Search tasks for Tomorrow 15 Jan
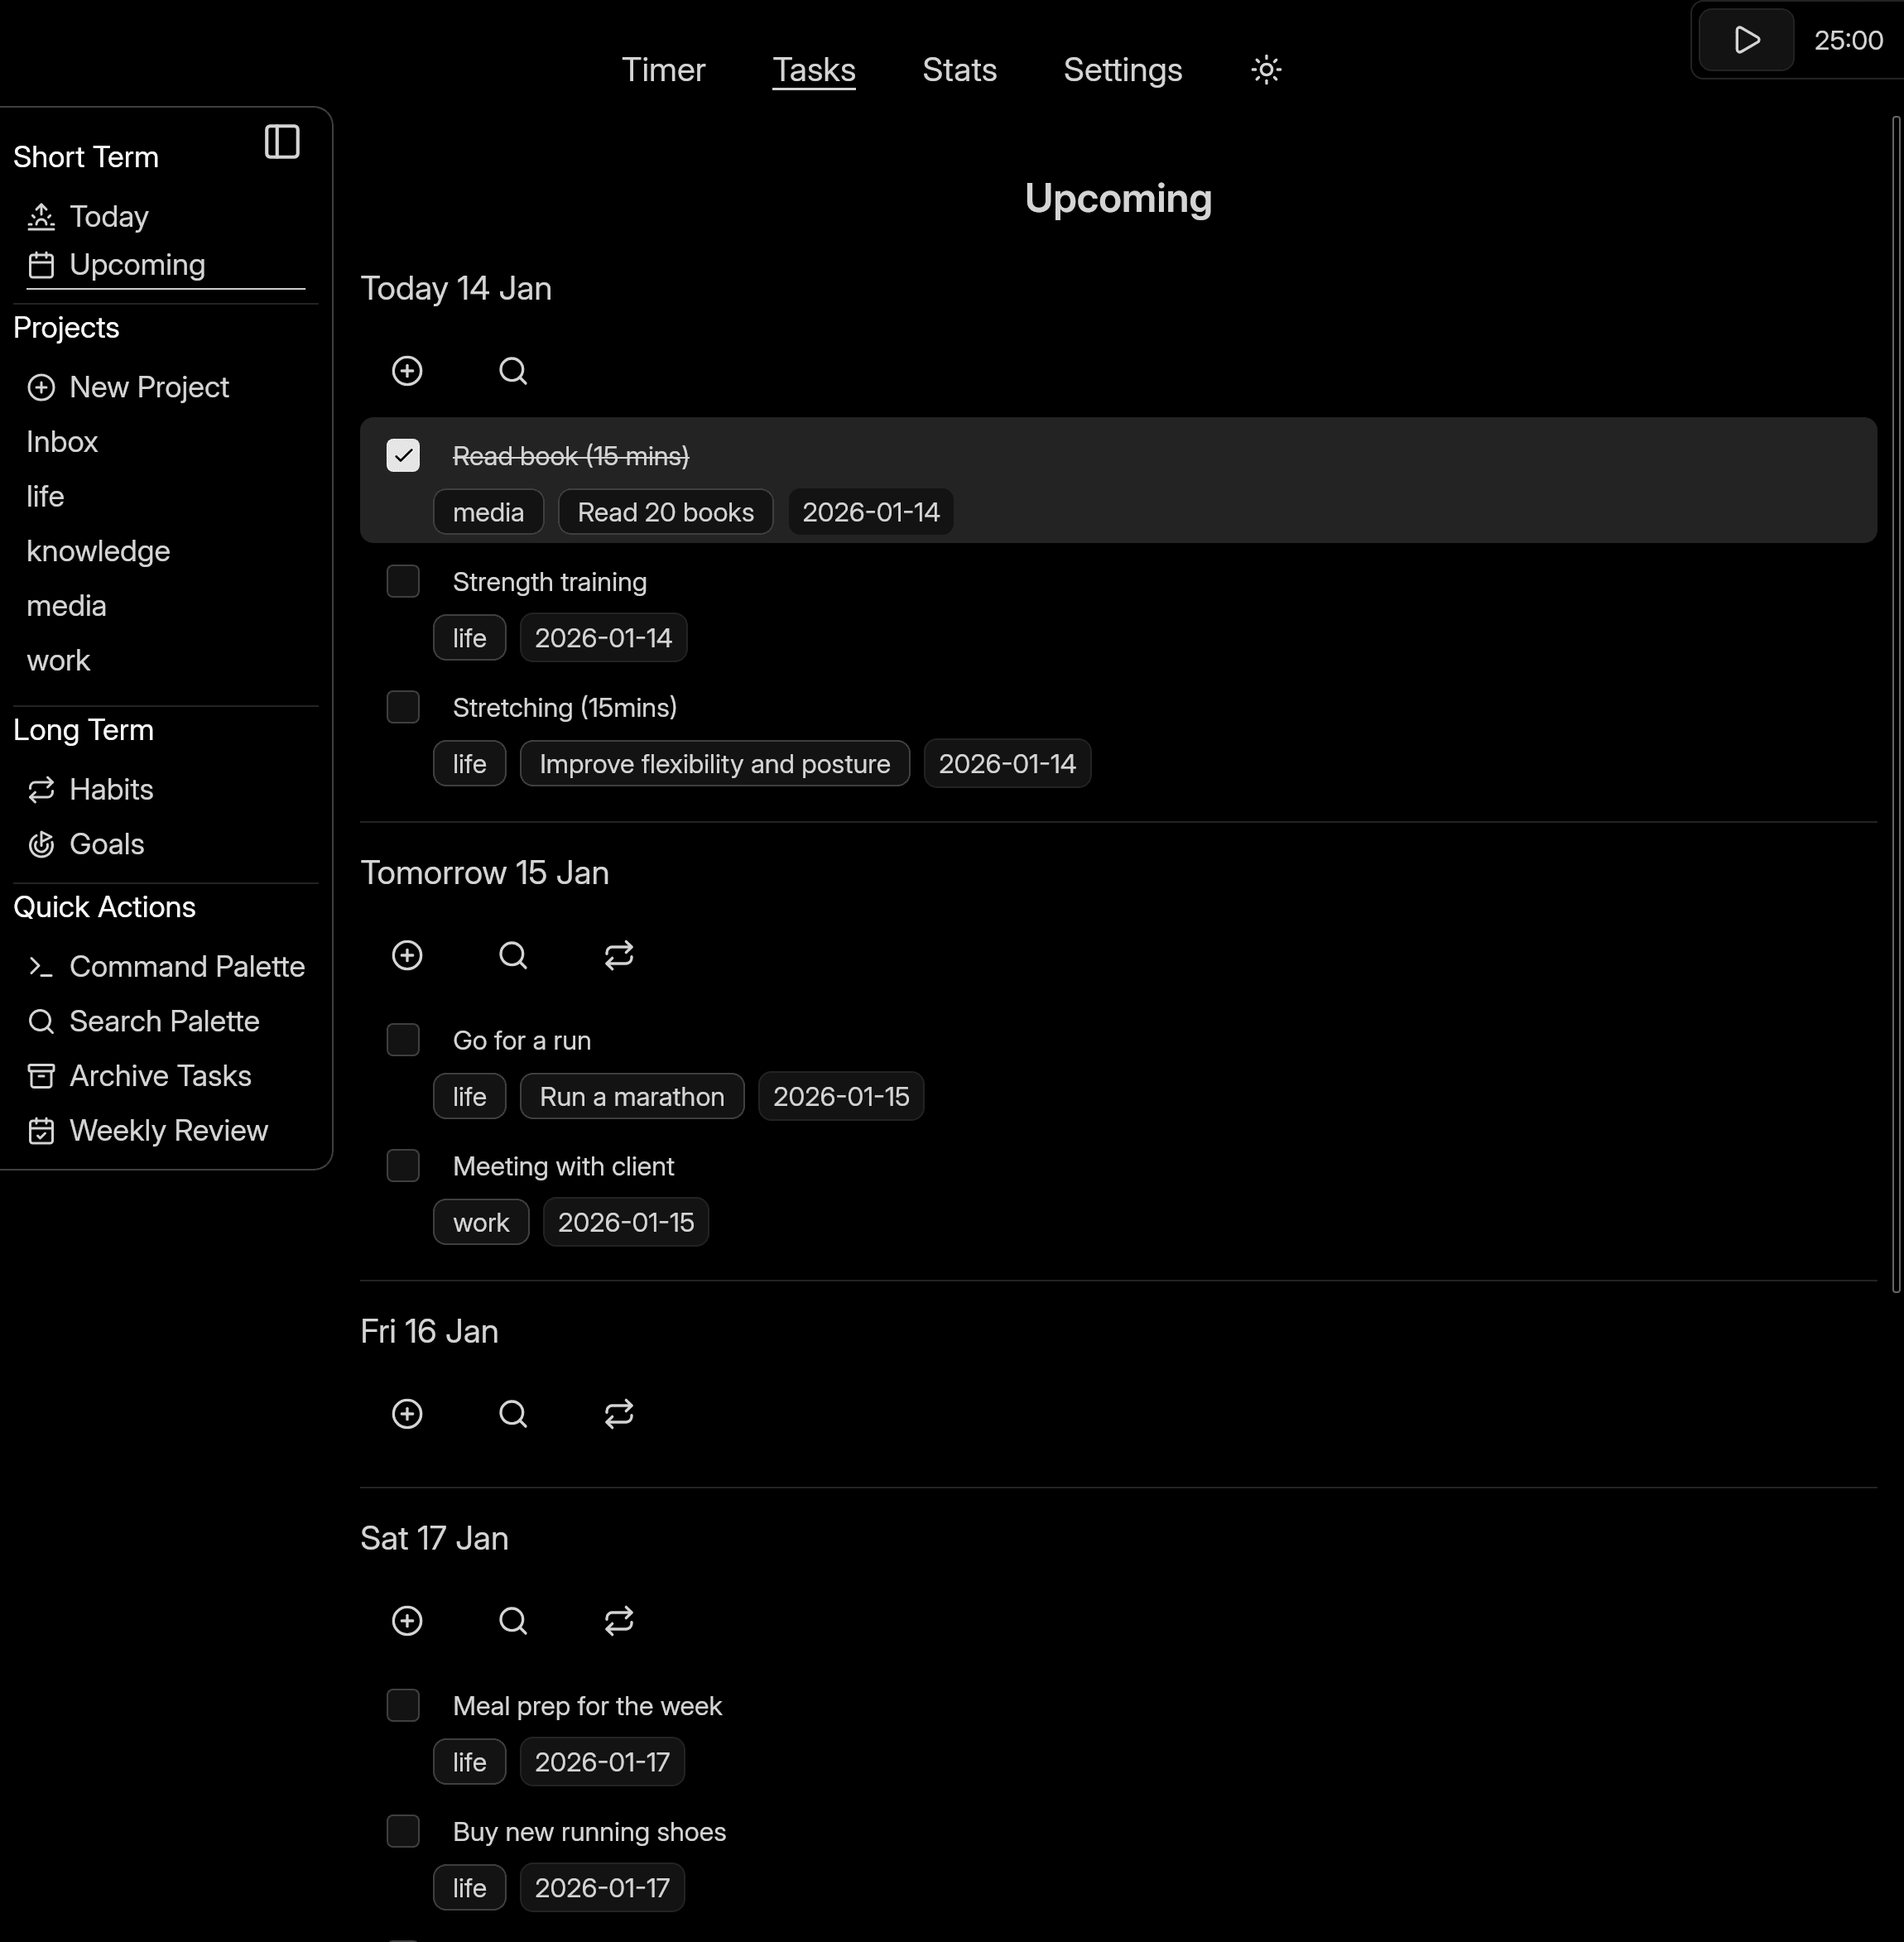Screen dimensions: 1904x1942 click(513, 955)
